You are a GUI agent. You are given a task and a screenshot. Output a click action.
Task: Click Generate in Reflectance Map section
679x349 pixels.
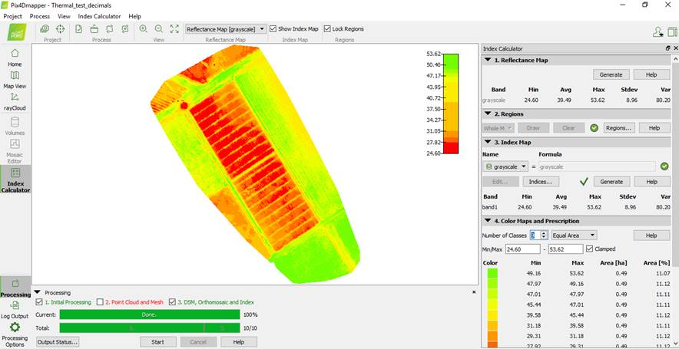click(x=611, y=75)
